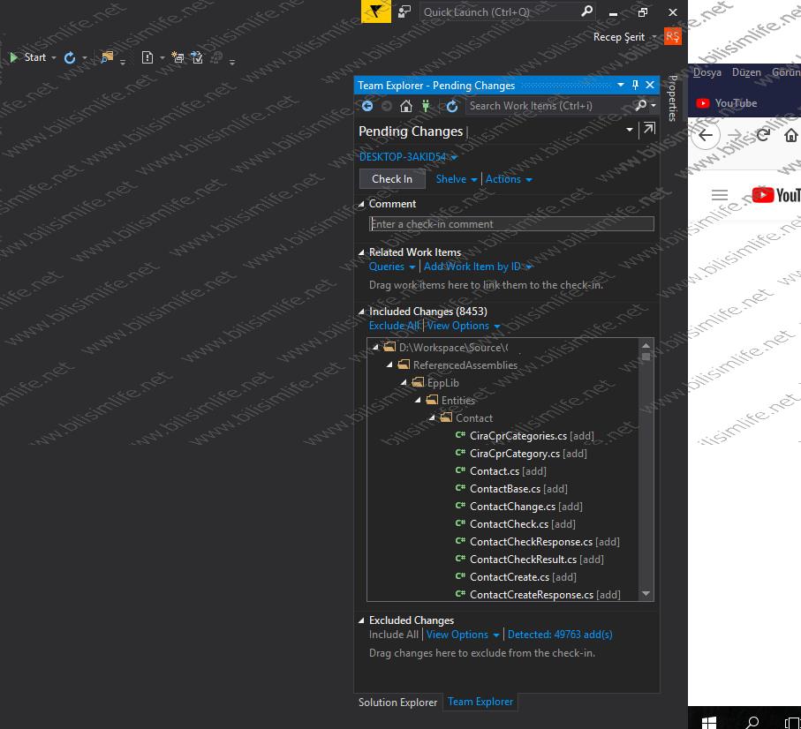Click the find in files toolbar icon
This screenshot has height=729, width=801.
[x=107, y=57]
